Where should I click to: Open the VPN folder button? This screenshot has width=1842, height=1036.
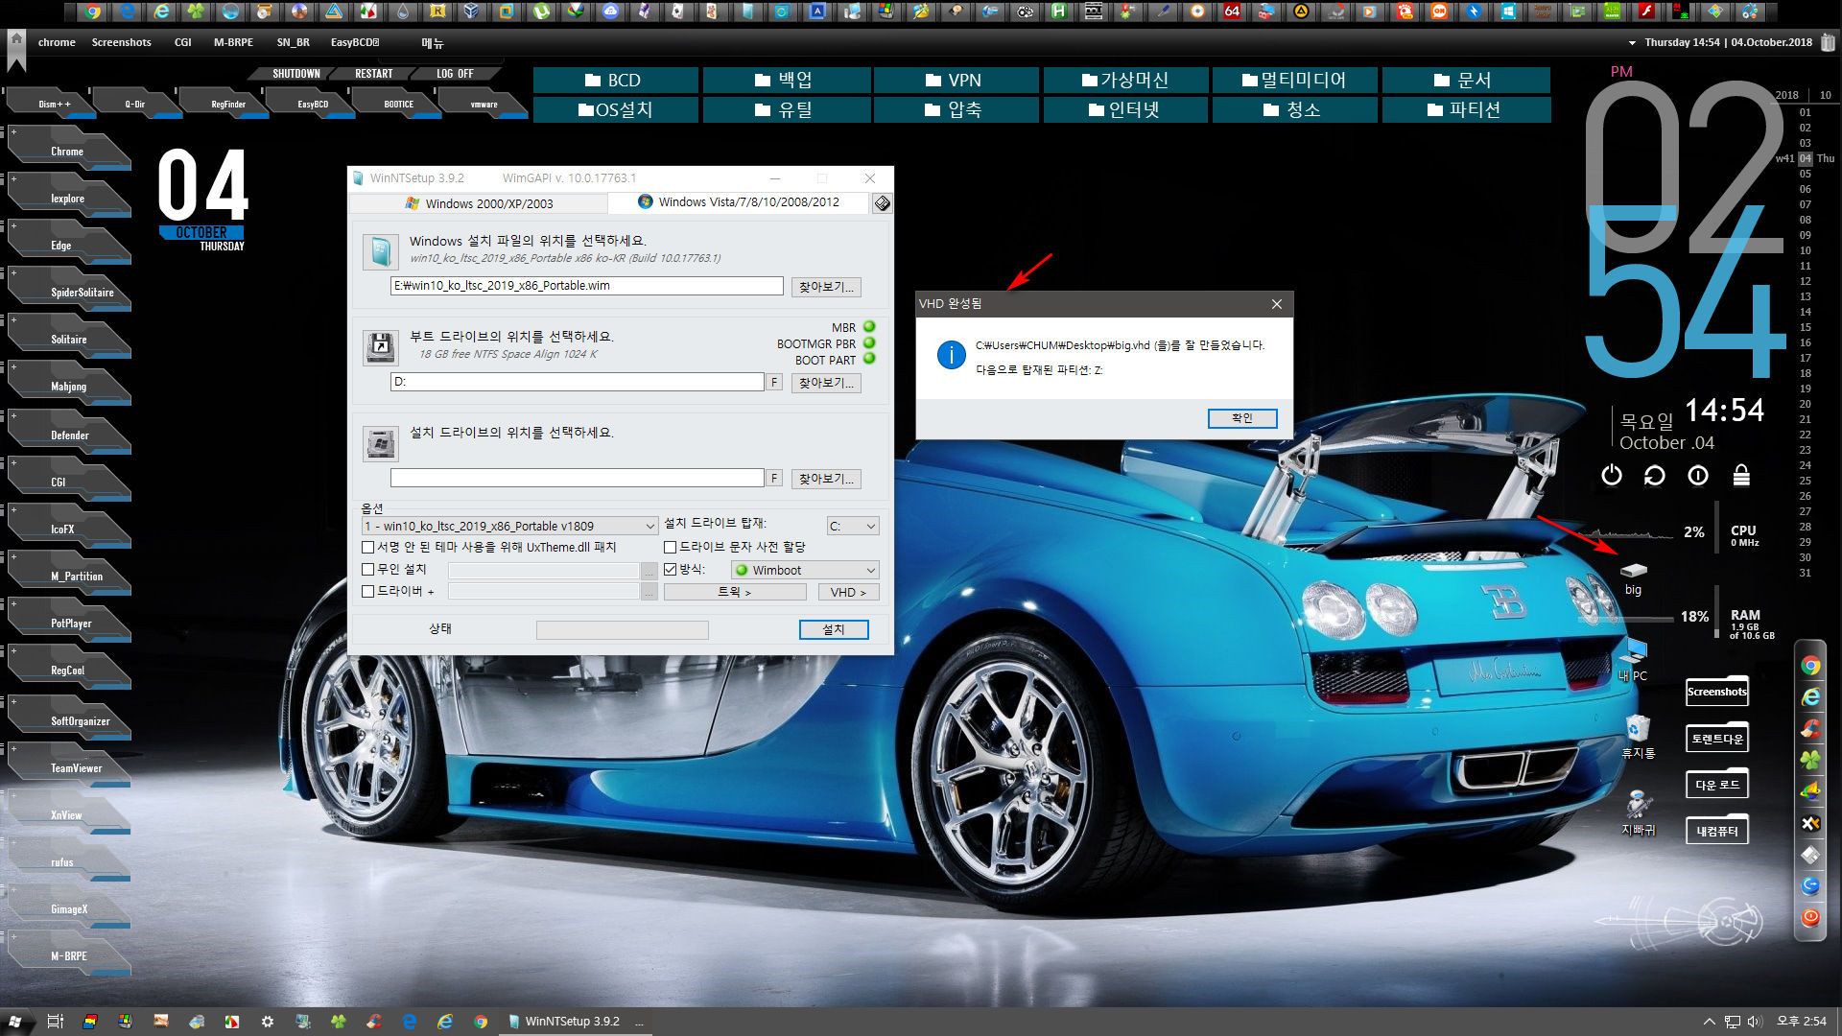956,81
